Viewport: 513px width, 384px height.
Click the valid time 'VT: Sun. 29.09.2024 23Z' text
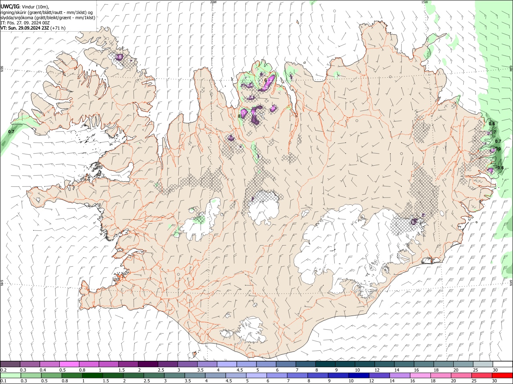click(x=25, y=28)
